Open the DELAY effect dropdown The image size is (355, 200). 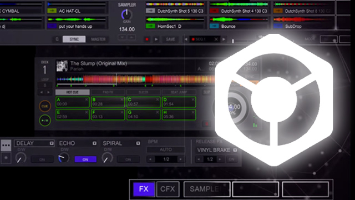tap(52, 143)
